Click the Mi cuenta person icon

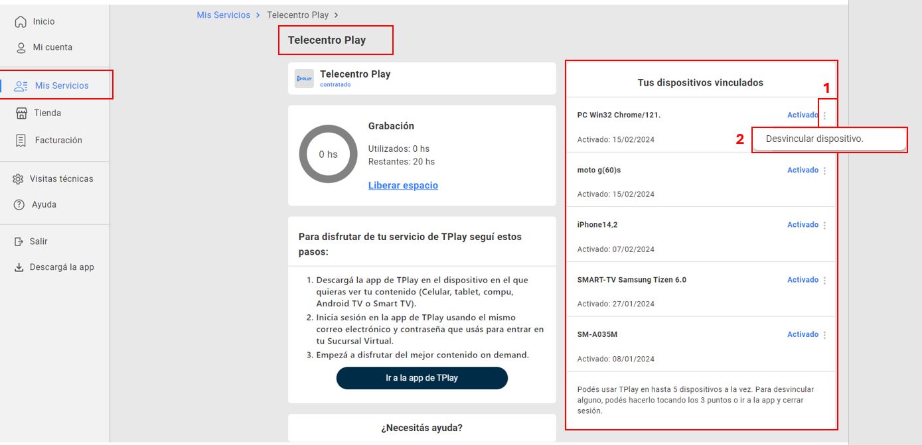point(21,48)
